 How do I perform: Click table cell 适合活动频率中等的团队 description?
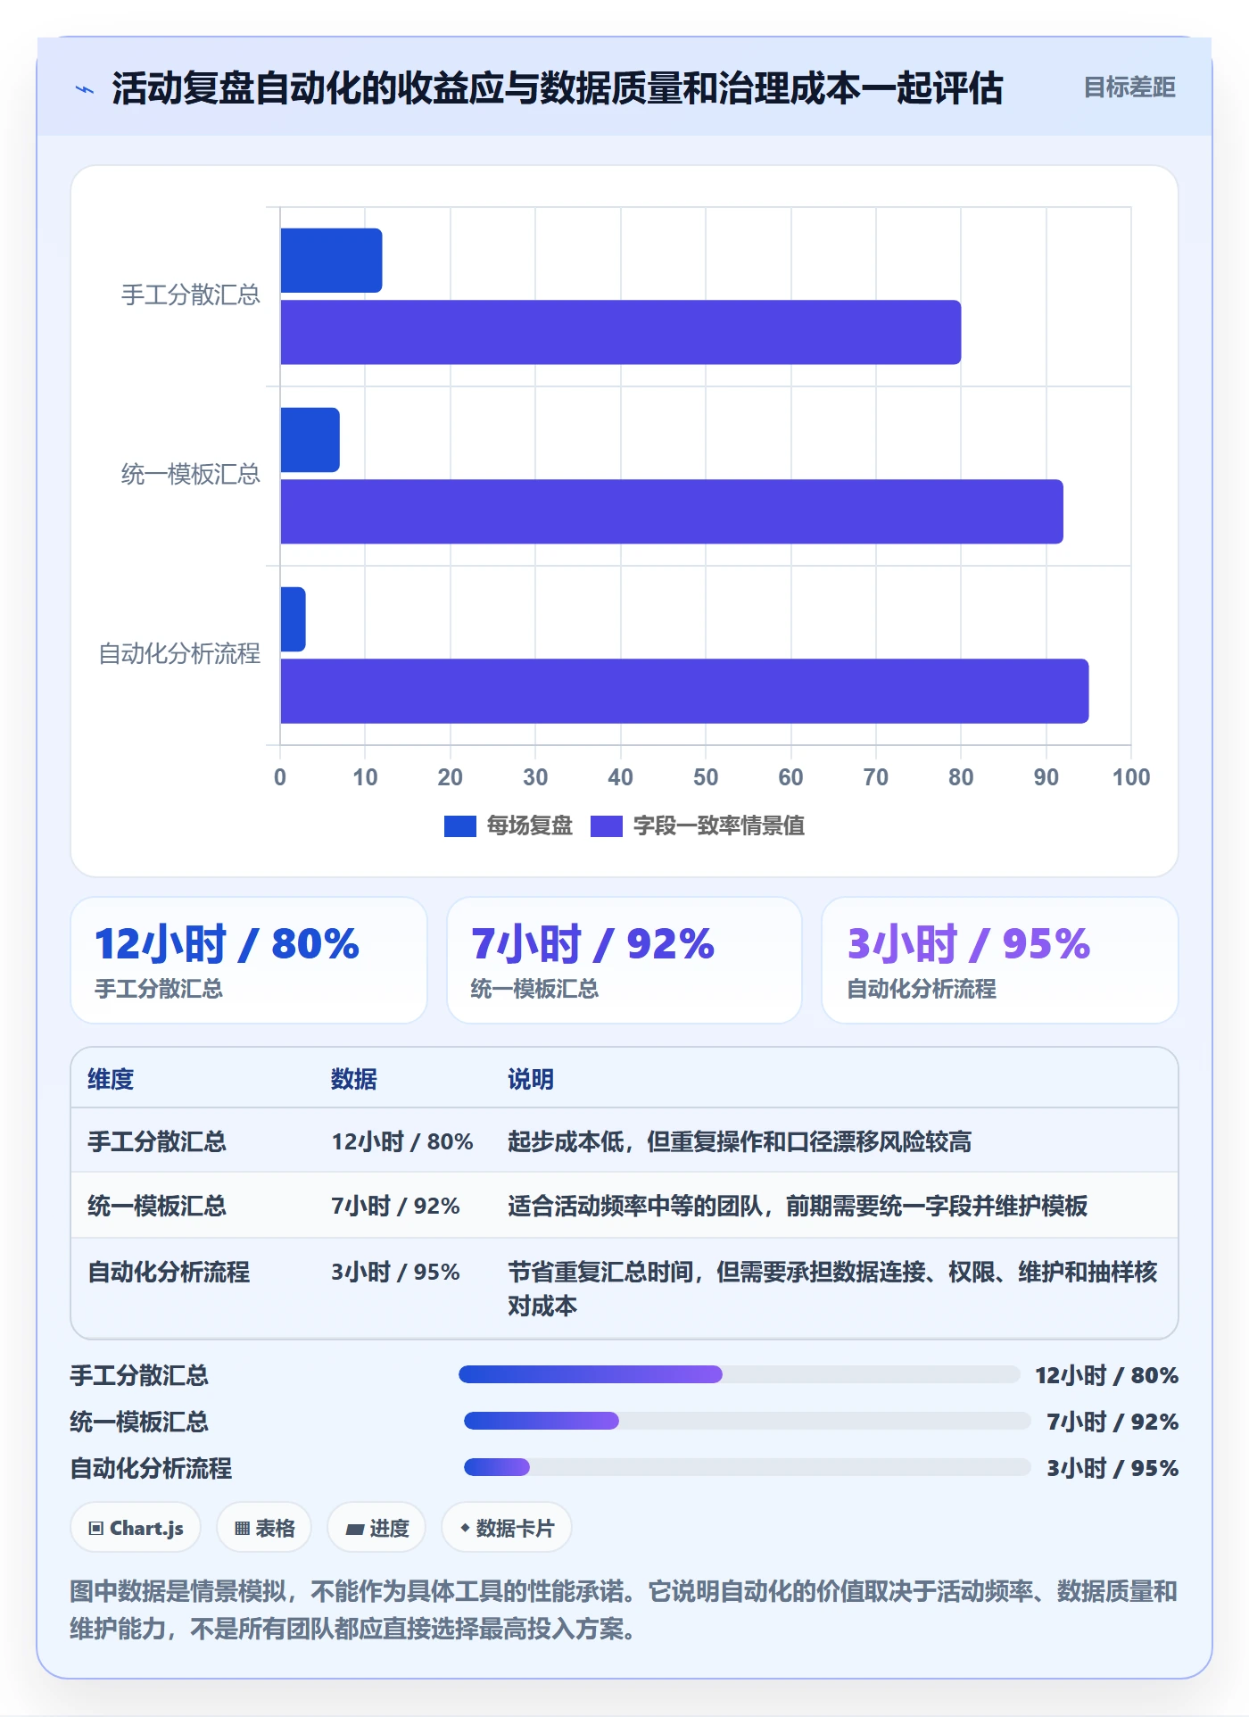click(x=798, y=1206)
